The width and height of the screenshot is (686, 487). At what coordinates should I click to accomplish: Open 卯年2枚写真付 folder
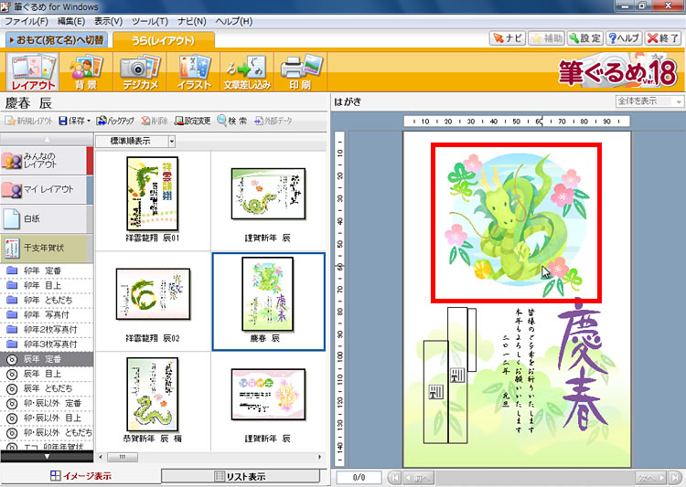47,330
